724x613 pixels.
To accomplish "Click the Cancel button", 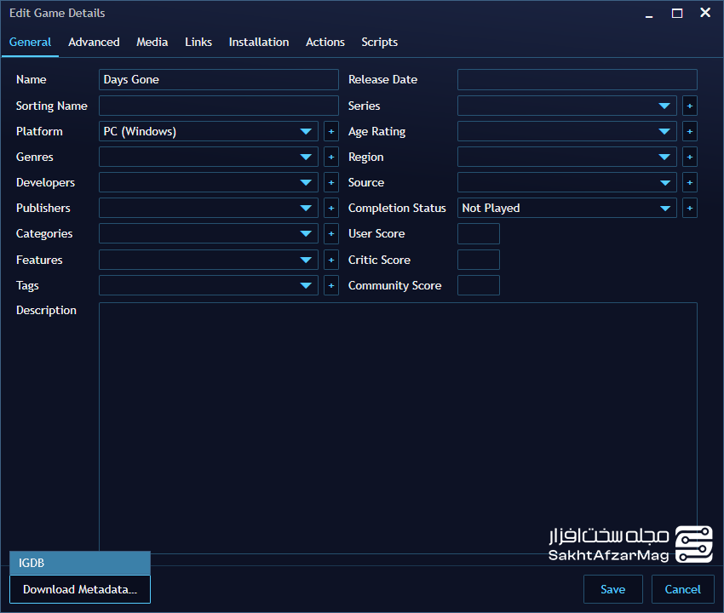I will pos(682,589).
